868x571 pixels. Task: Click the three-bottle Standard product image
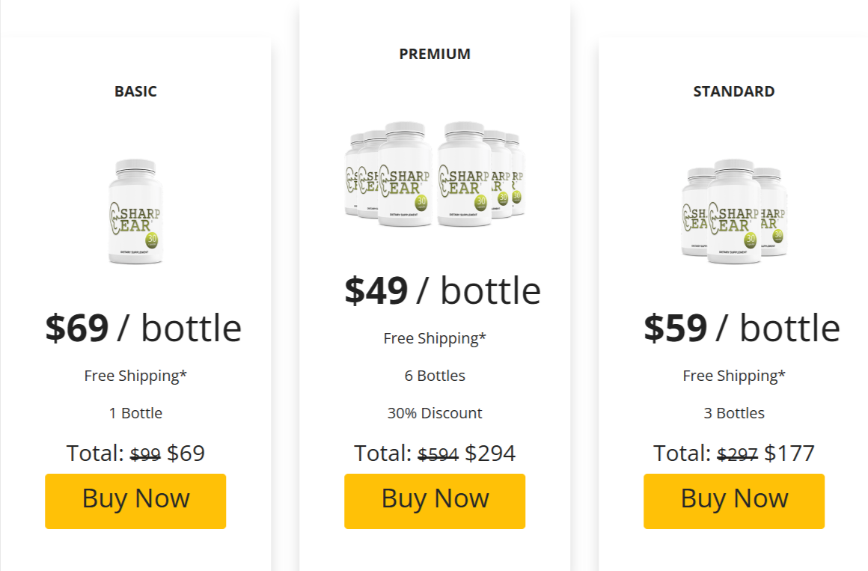click(733, 212)
